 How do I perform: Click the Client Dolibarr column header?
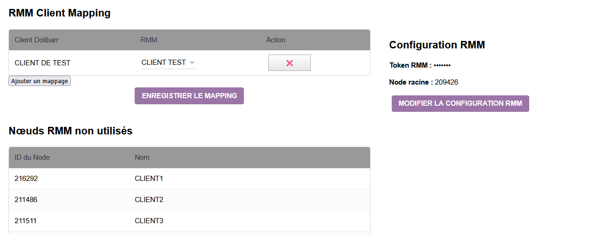click(x=37, y=40)
